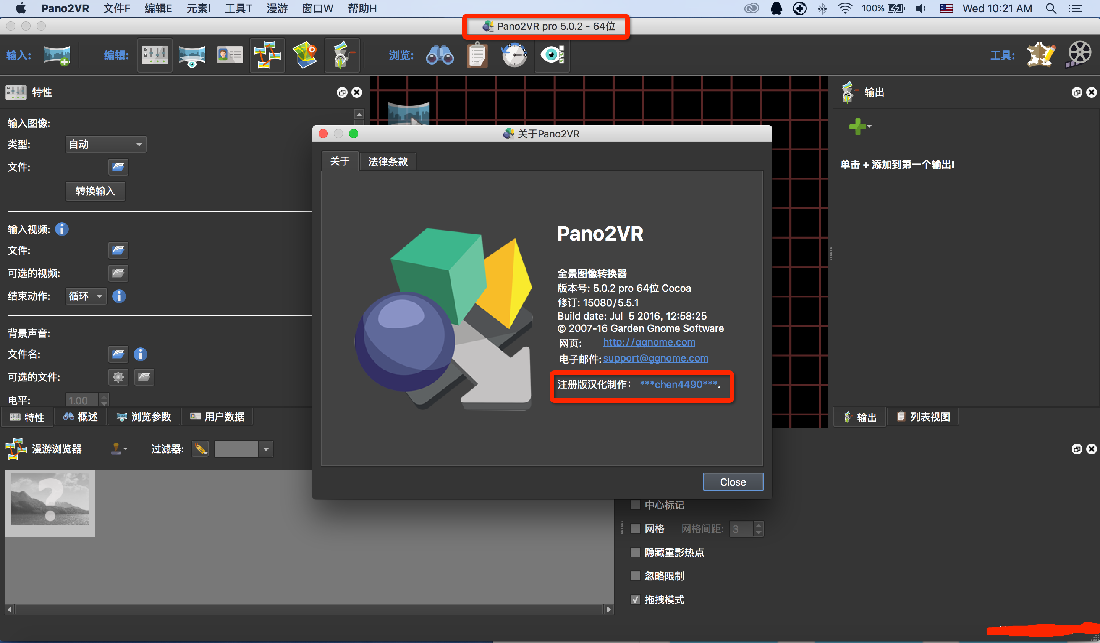Show info about background sound filename
The height and width of the screenshot is (643, 1100).
point(141,354)
